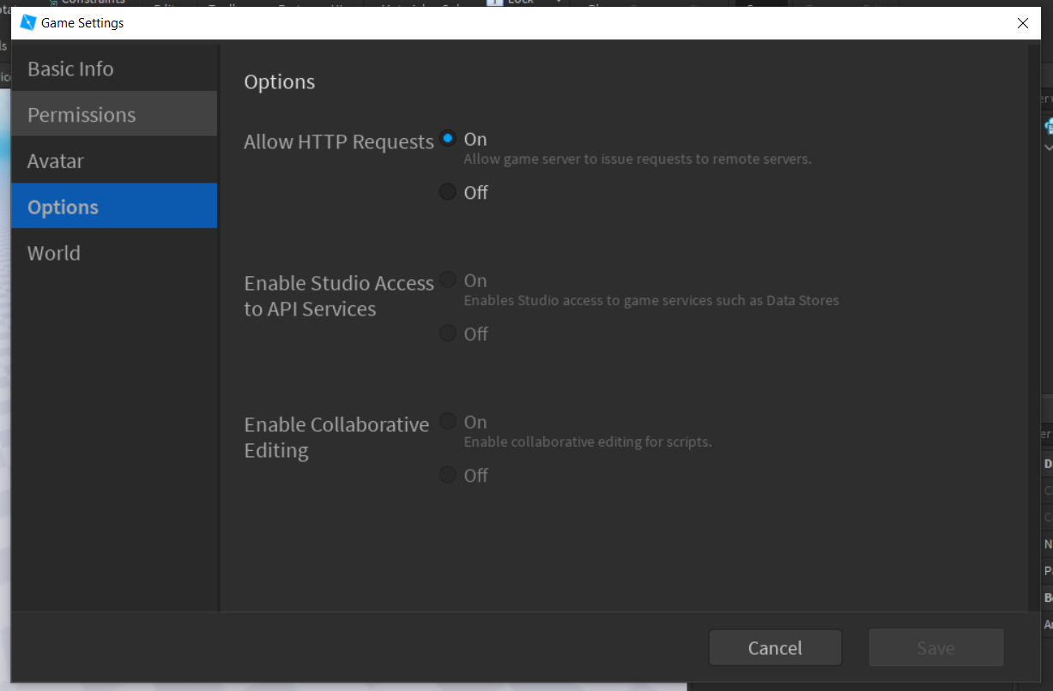Turn off Allow HTTP Requests
The height and width of the screenshot is (691, 1053).
447,191
